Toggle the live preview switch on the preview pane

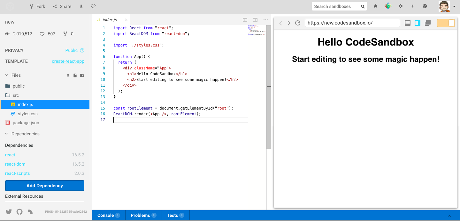(446, 23)
